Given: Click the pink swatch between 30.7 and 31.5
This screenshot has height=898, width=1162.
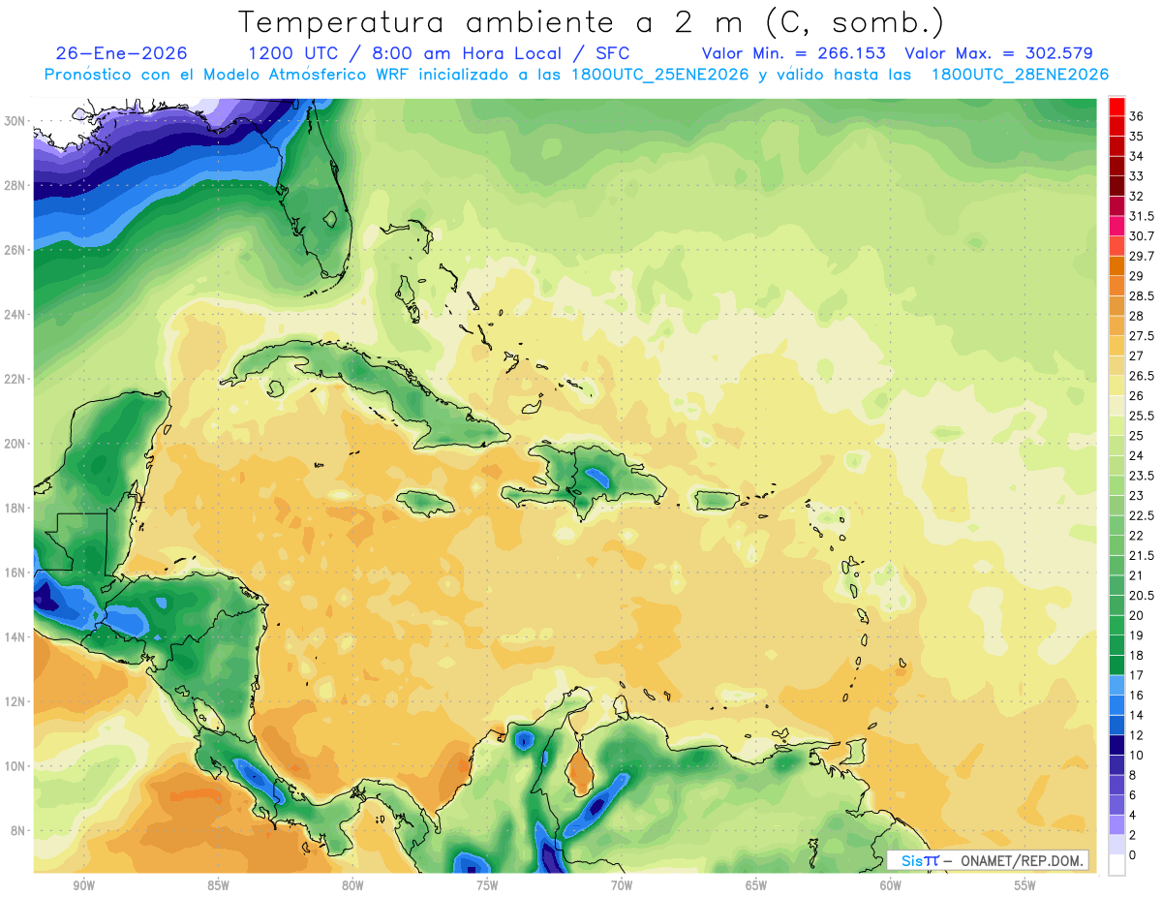Looking at the screenshot, I should tap(1116, 226).
